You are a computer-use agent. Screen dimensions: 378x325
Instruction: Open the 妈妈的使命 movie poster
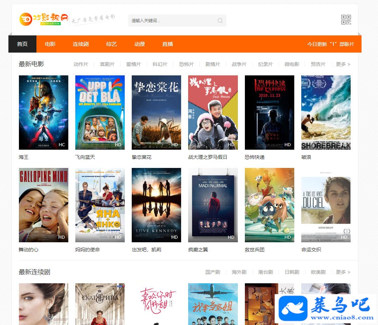(x=100, y=205)
